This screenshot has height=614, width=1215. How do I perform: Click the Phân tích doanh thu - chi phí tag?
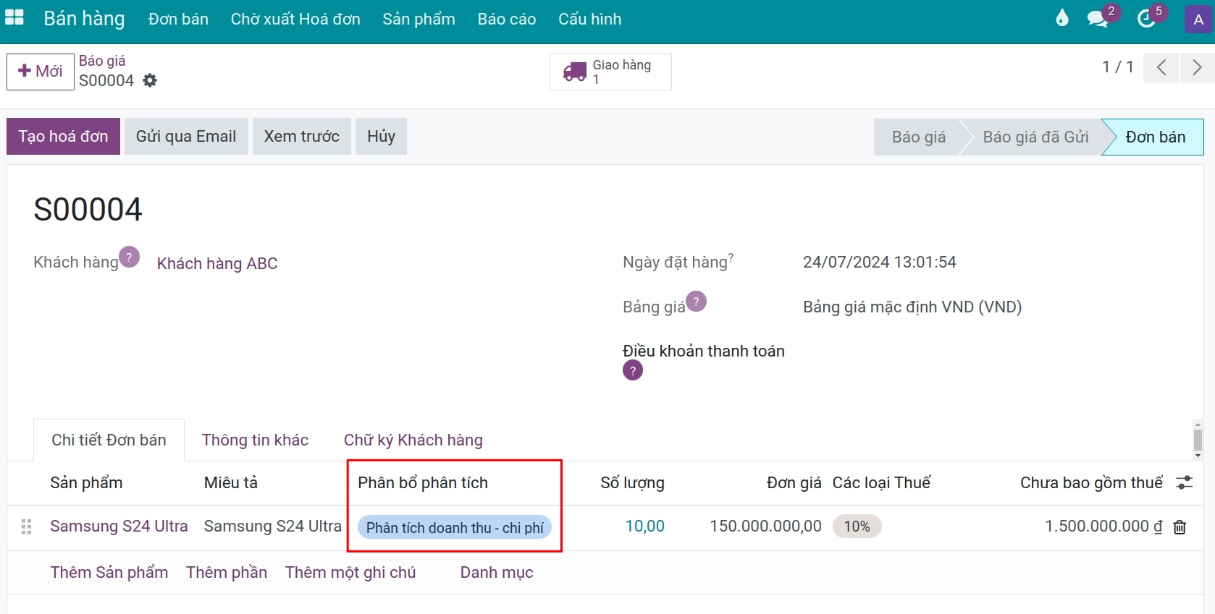(x=455, y=527)
